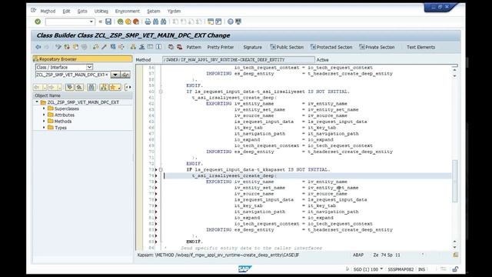Toggle INS insert mode in status bar
The height and width of the screenshot is (277, 492).
421,269
